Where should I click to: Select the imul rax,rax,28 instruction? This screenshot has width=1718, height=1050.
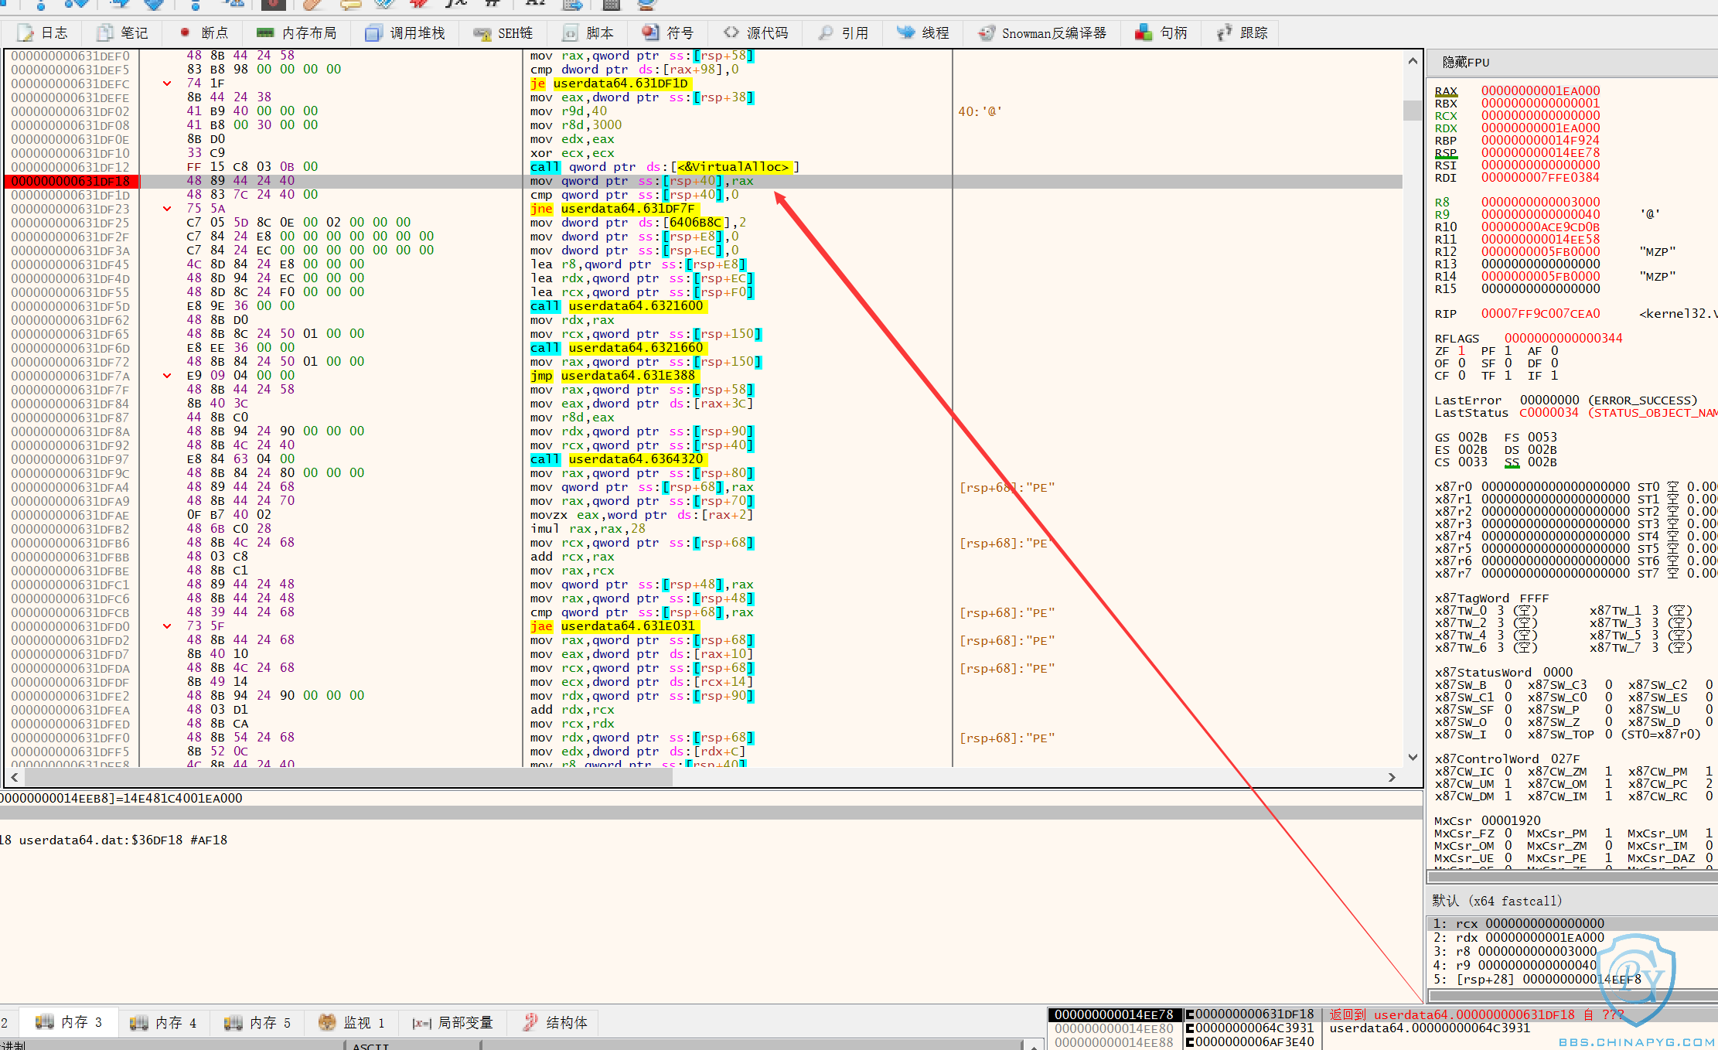[588, 529]
